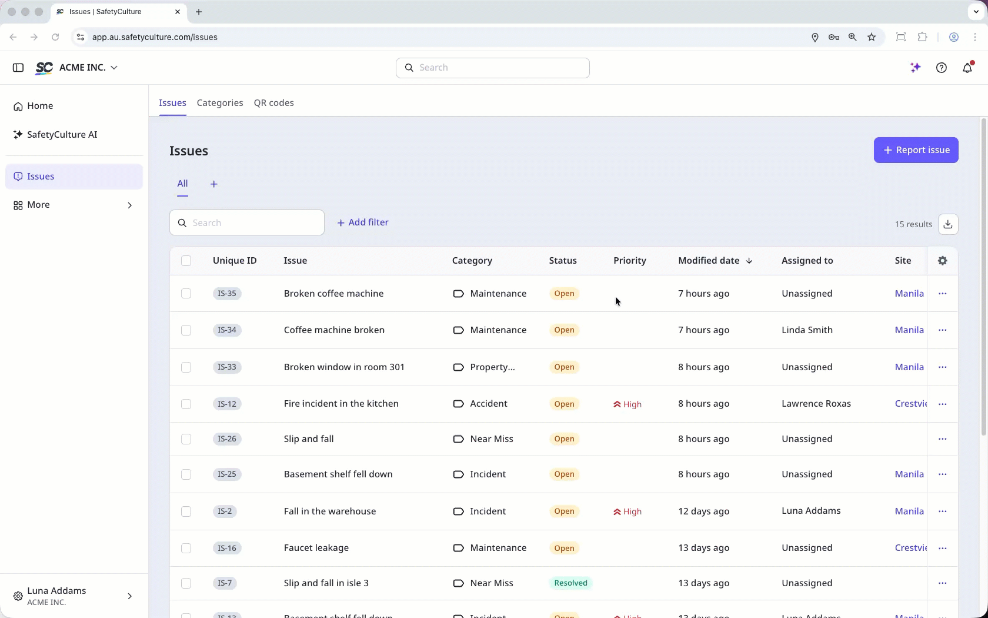Open the SafetyCulture AI sparkle icon in header
This screenshot has width=988, height=618.
point(915,68)
